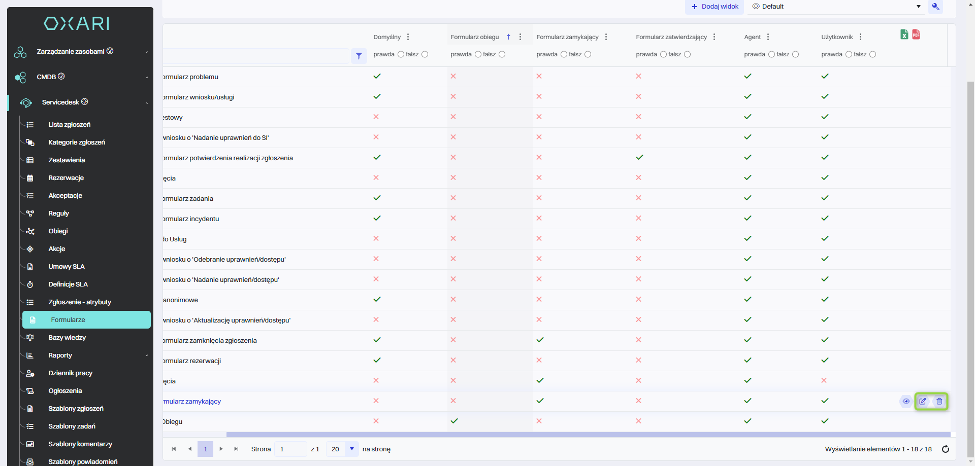Delete the formularz zamykający row
Screen dimensions: 975x466
point(939,401)
